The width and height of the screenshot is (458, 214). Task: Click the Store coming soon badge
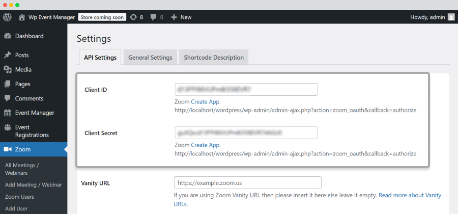pos(102,17)
